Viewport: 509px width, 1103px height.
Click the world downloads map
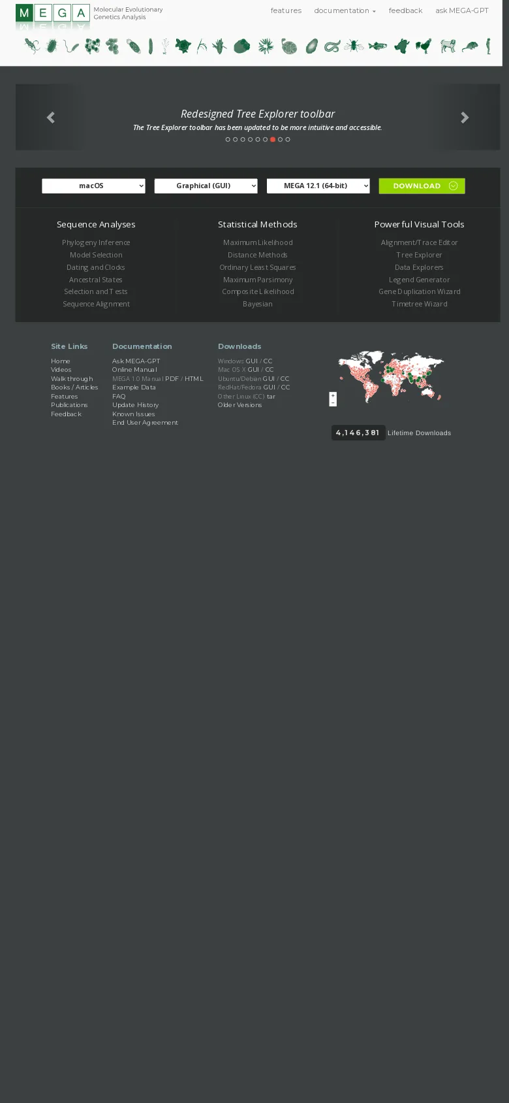(x=390, y=377)
